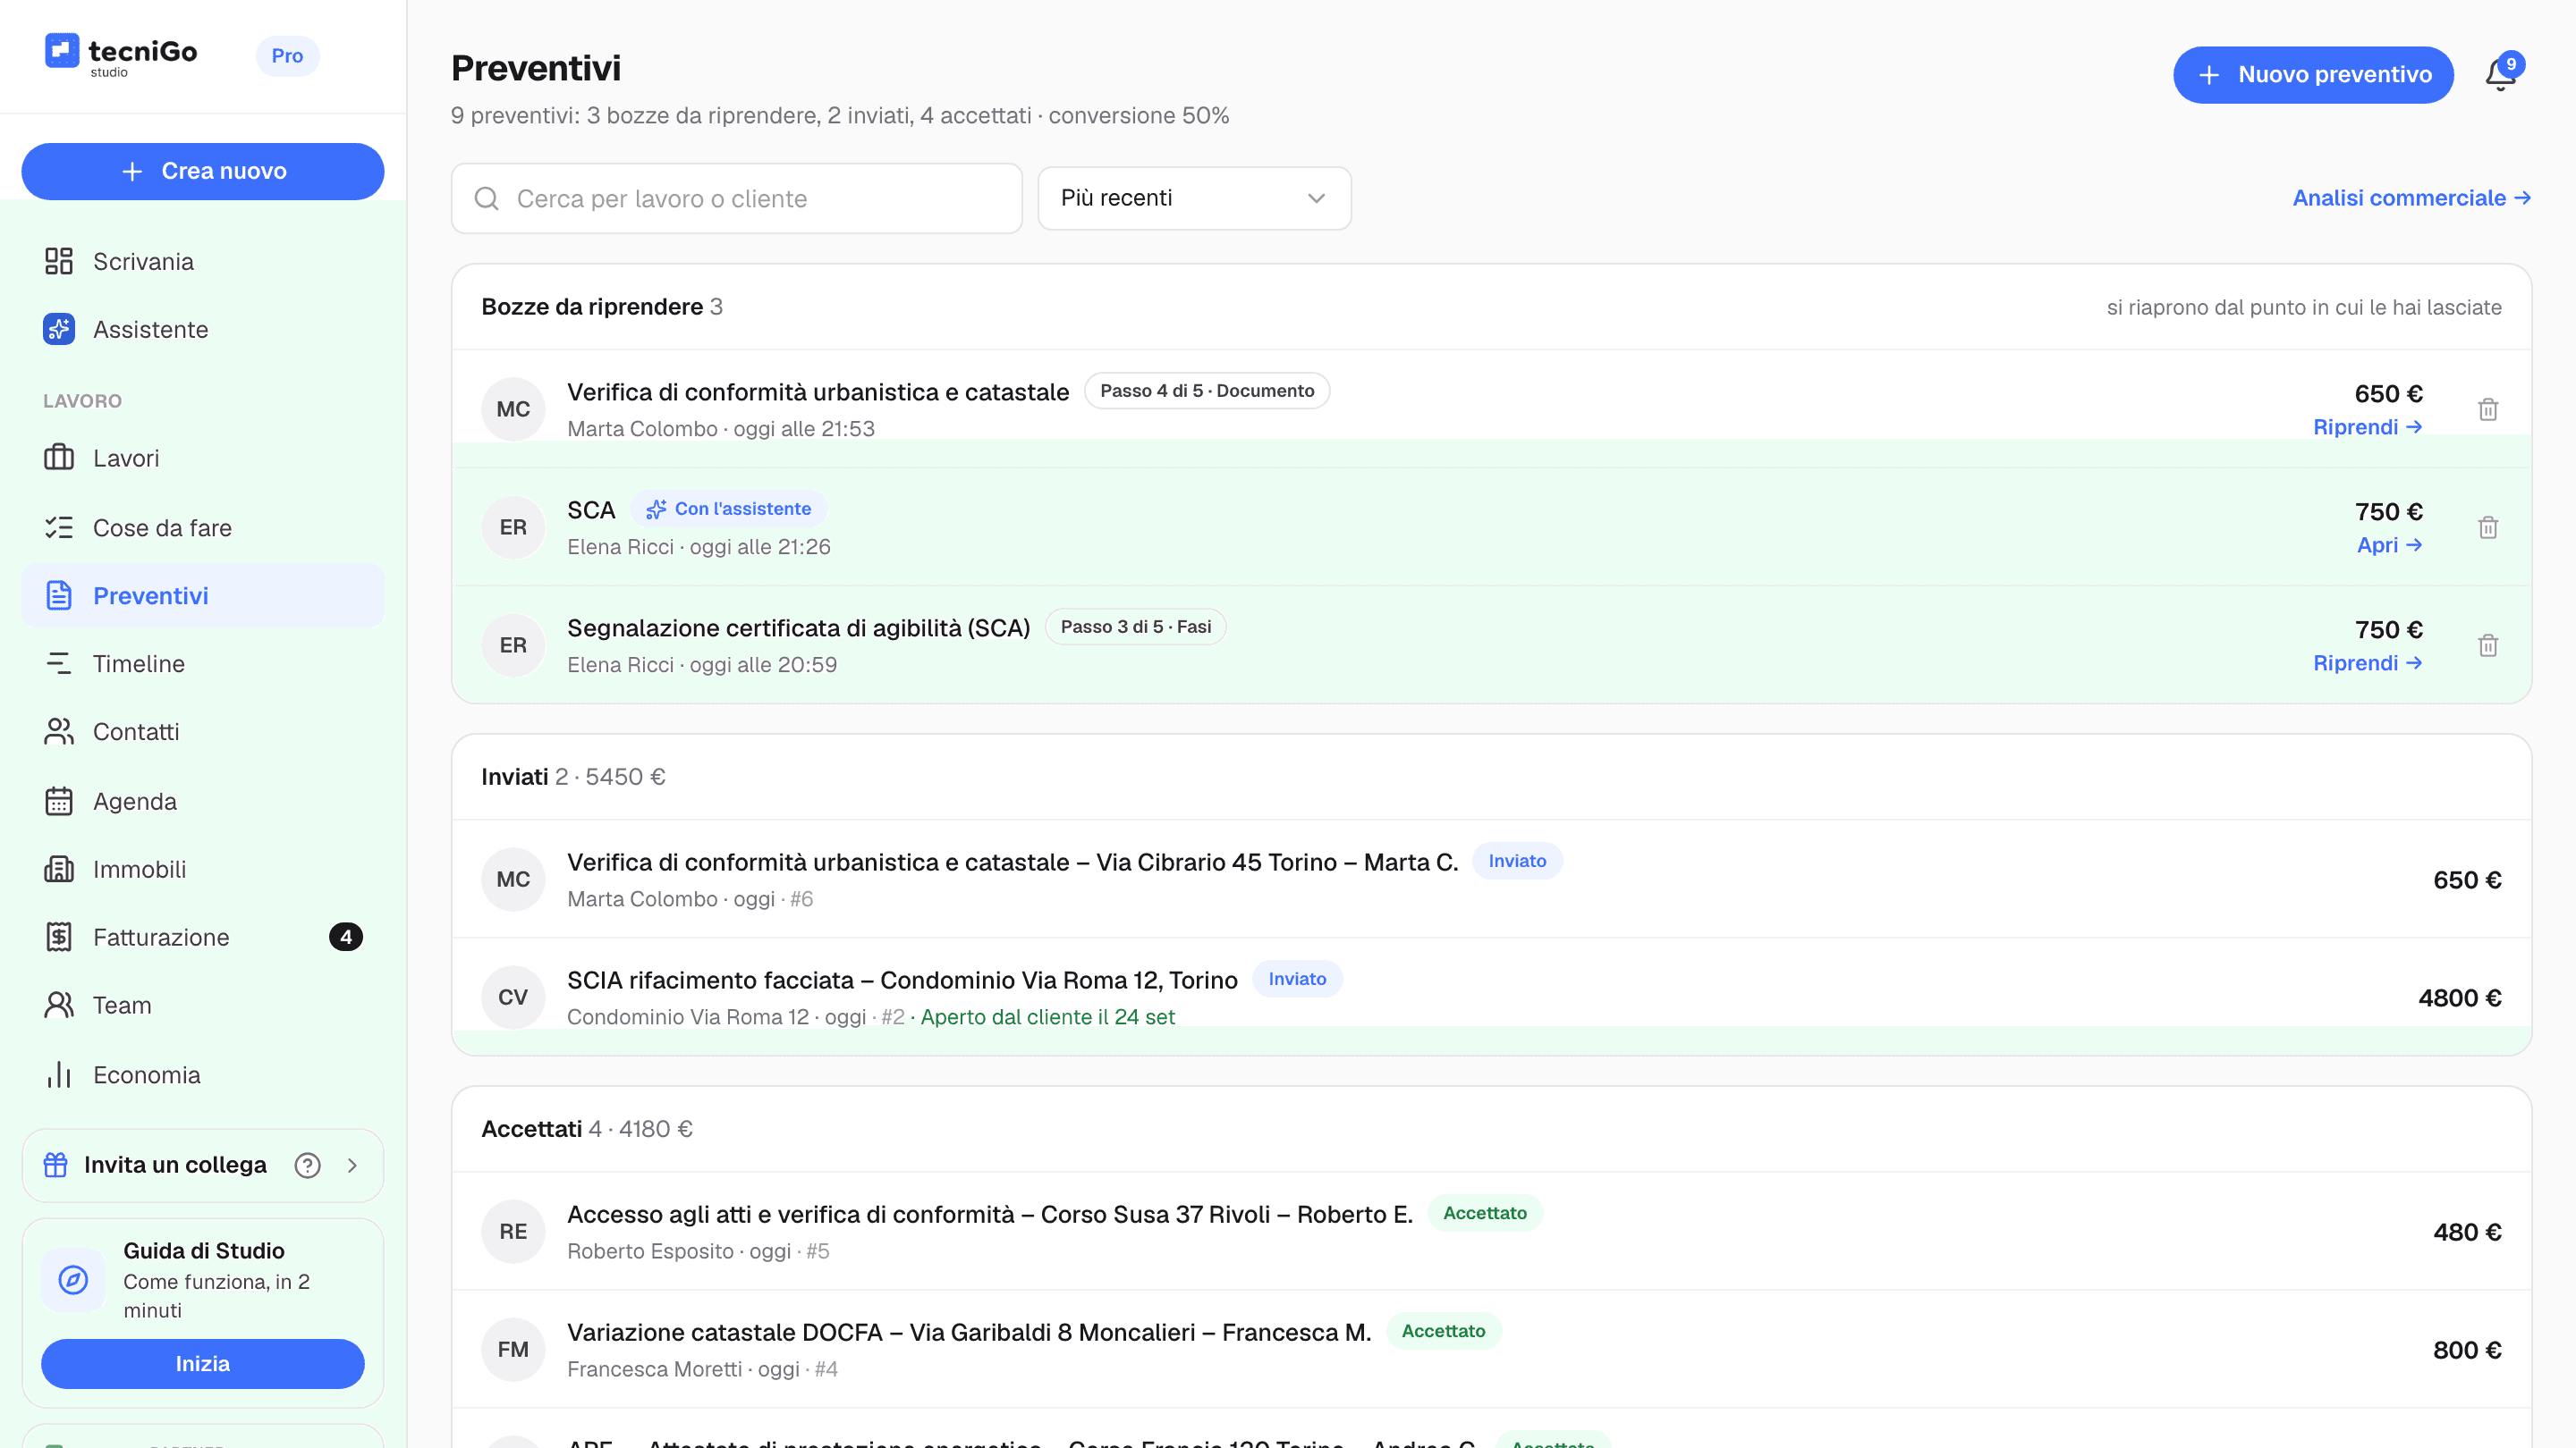Image resolution: width=2576 pixels, height=1448 pixels.
Task: Open the Economia section
Action: [x=203, y=1075]
